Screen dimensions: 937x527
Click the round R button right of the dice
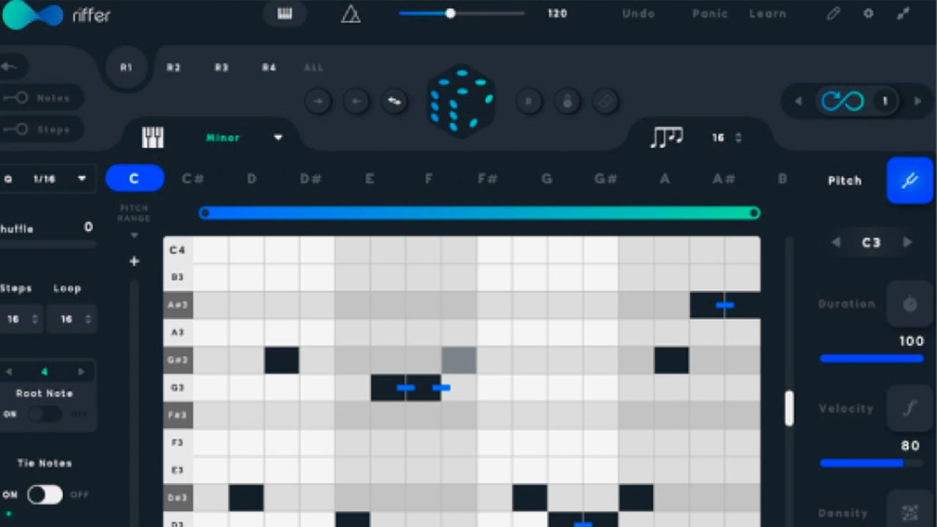pyautogui.click(x=529, y=101)
